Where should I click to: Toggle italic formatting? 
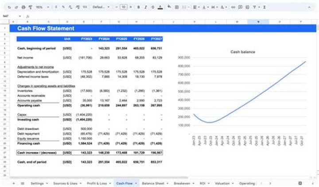146,7
